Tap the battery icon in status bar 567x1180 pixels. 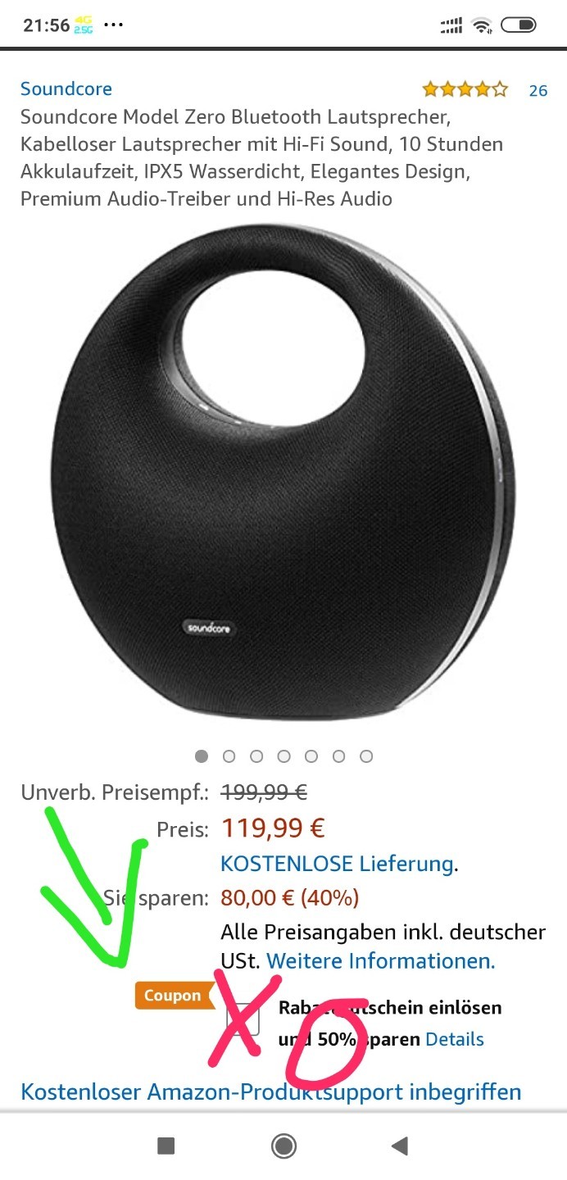(519, 25)
